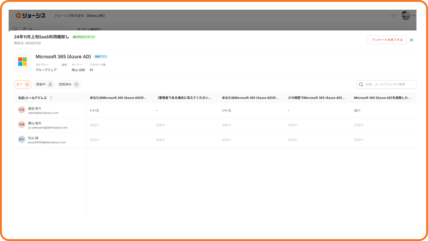428x241 pixels.
Task: Click the Microsoft 365 app logo
Action: coord(22,61)
